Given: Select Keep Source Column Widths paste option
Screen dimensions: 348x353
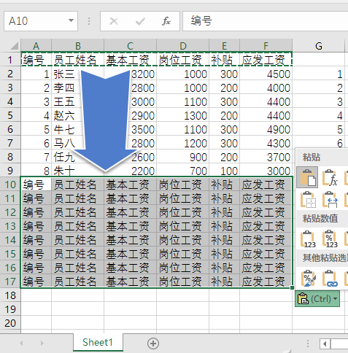Looking at the screenshot, I should pos(330,199).
